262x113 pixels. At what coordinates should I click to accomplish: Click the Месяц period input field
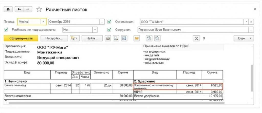point(29,22)
